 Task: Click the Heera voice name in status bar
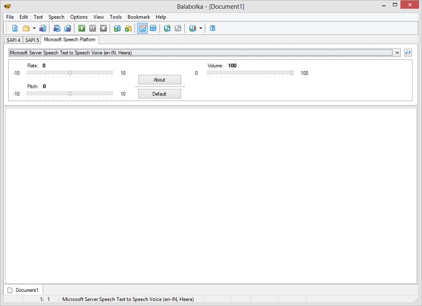(x=128, y=299)
